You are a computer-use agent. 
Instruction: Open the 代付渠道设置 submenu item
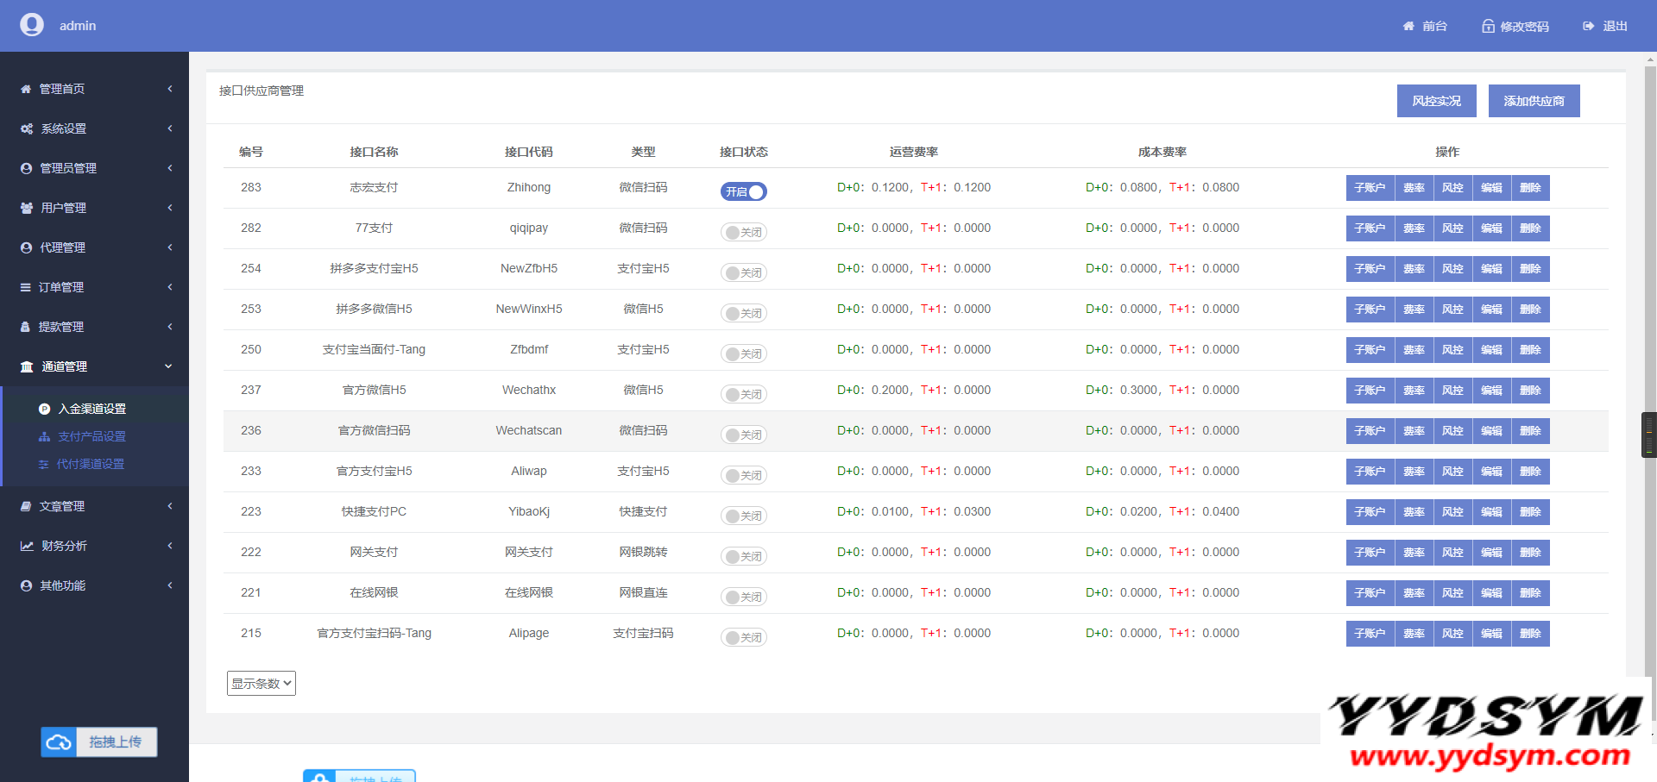91,465
